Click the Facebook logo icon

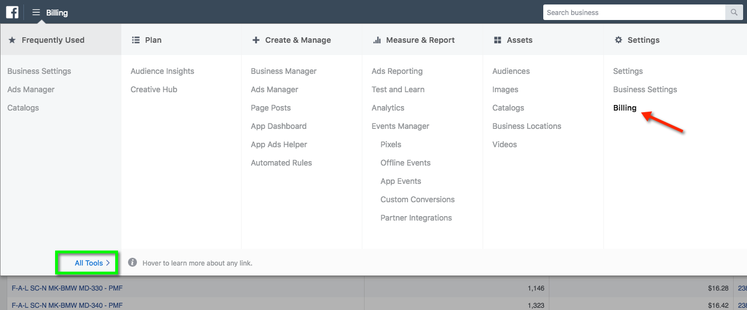[x=12, y=12]
